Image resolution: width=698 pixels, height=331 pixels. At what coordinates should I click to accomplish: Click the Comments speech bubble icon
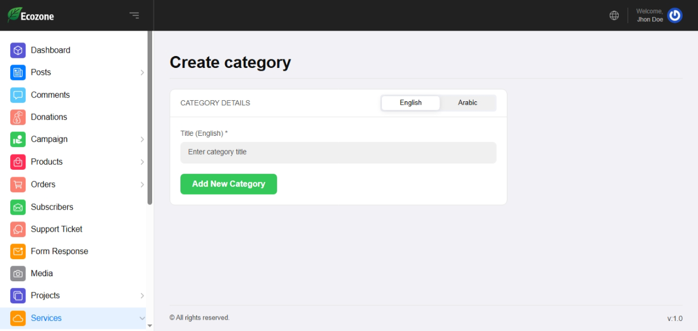pos(18,95)
